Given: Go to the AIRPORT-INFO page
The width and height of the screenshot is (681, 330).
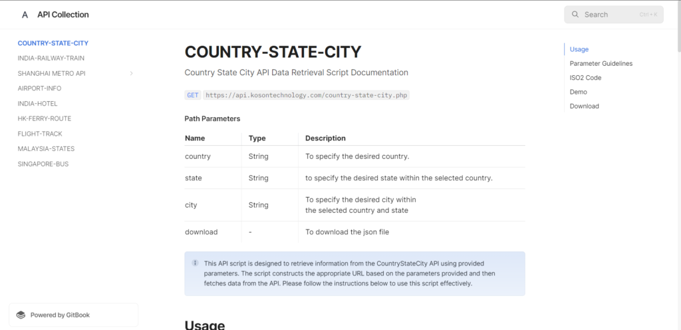Looking at the screenshot, I should [x=39, y=88].
